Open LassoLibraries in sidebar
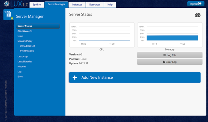The width and height of the screenshot is (208, 122). point(25,61)
